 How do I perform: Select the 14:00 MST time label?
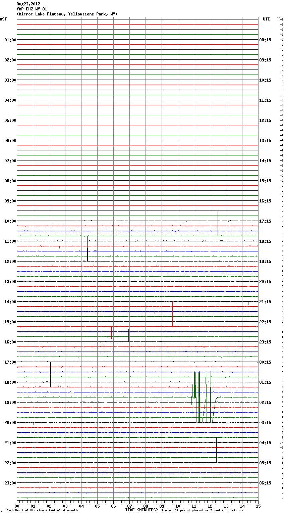10,302
